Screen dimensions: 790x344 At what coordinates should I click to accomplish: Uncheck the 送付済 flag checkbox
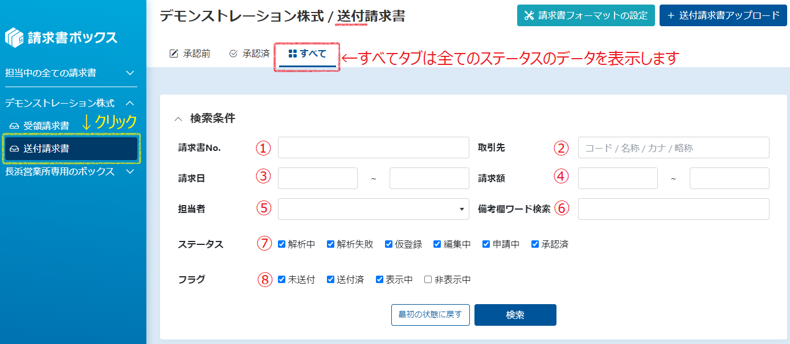[330, 280]
